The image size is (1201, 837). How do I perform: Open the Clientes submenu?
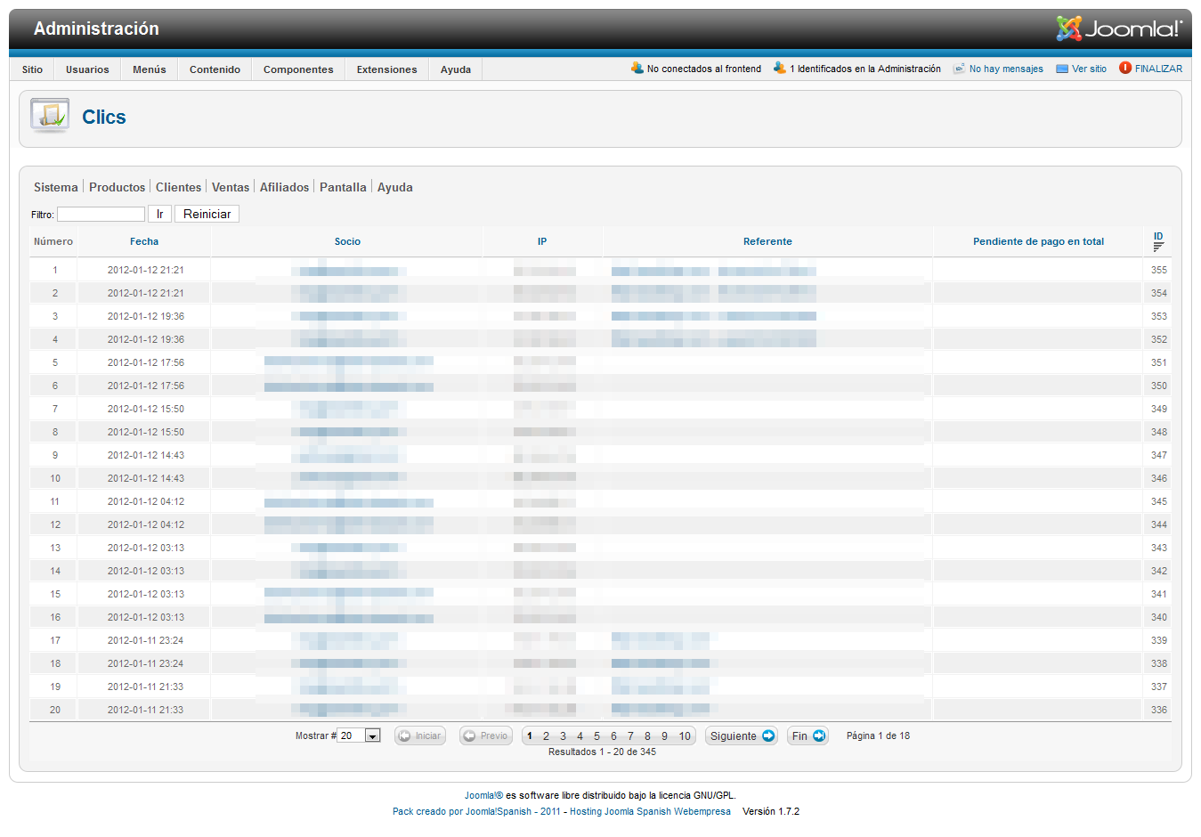178,187
